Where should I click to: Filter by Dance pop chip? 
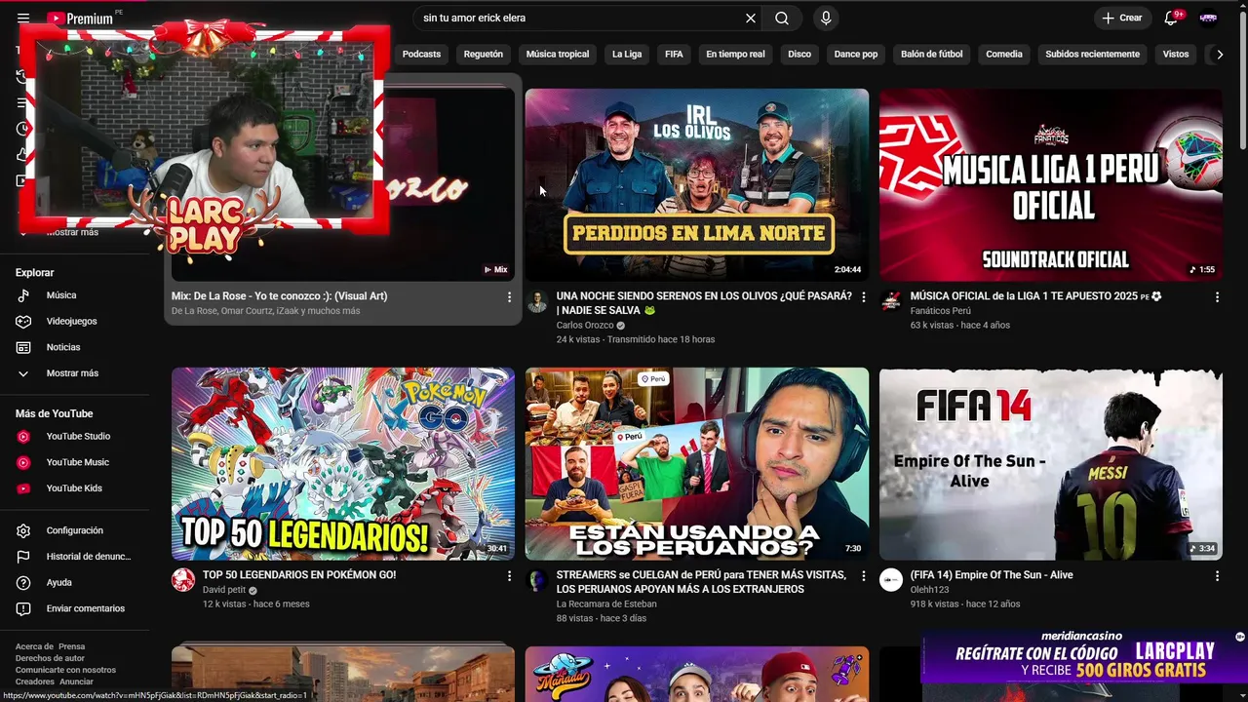[856, 54]
